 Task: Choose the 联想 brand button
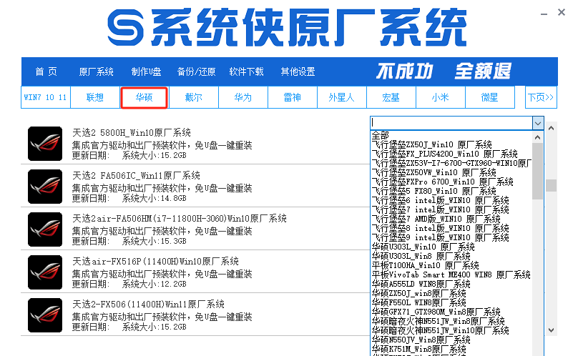pyautogui.click(x=94, y=97)
